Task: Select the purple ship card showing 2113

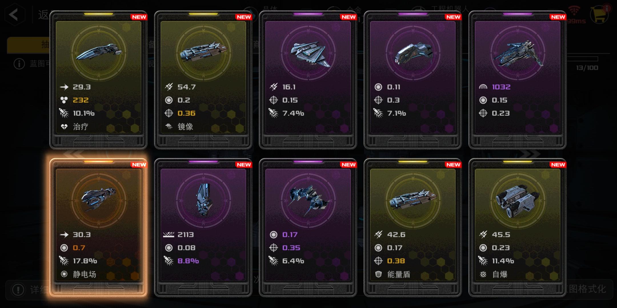Action: [x=203, y=228]
